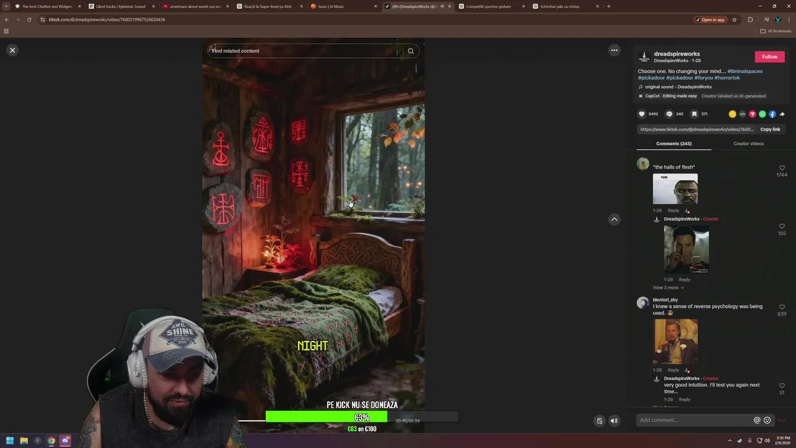The image size is (796, 448).
Task: Save video with the bookmark icon
Action: click(694, 114)
